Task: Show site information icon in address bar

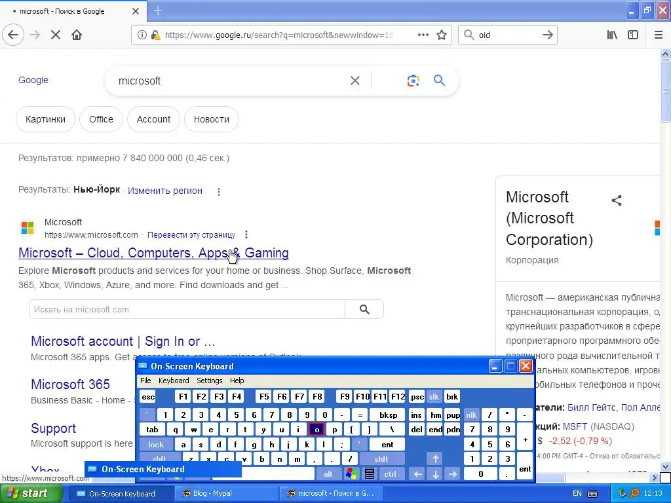Action: coord(142,35)
